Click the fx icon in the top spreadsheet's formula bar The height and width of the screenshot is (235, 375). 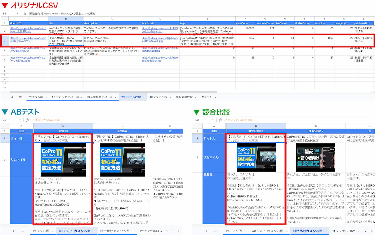(x=25, y=13)
